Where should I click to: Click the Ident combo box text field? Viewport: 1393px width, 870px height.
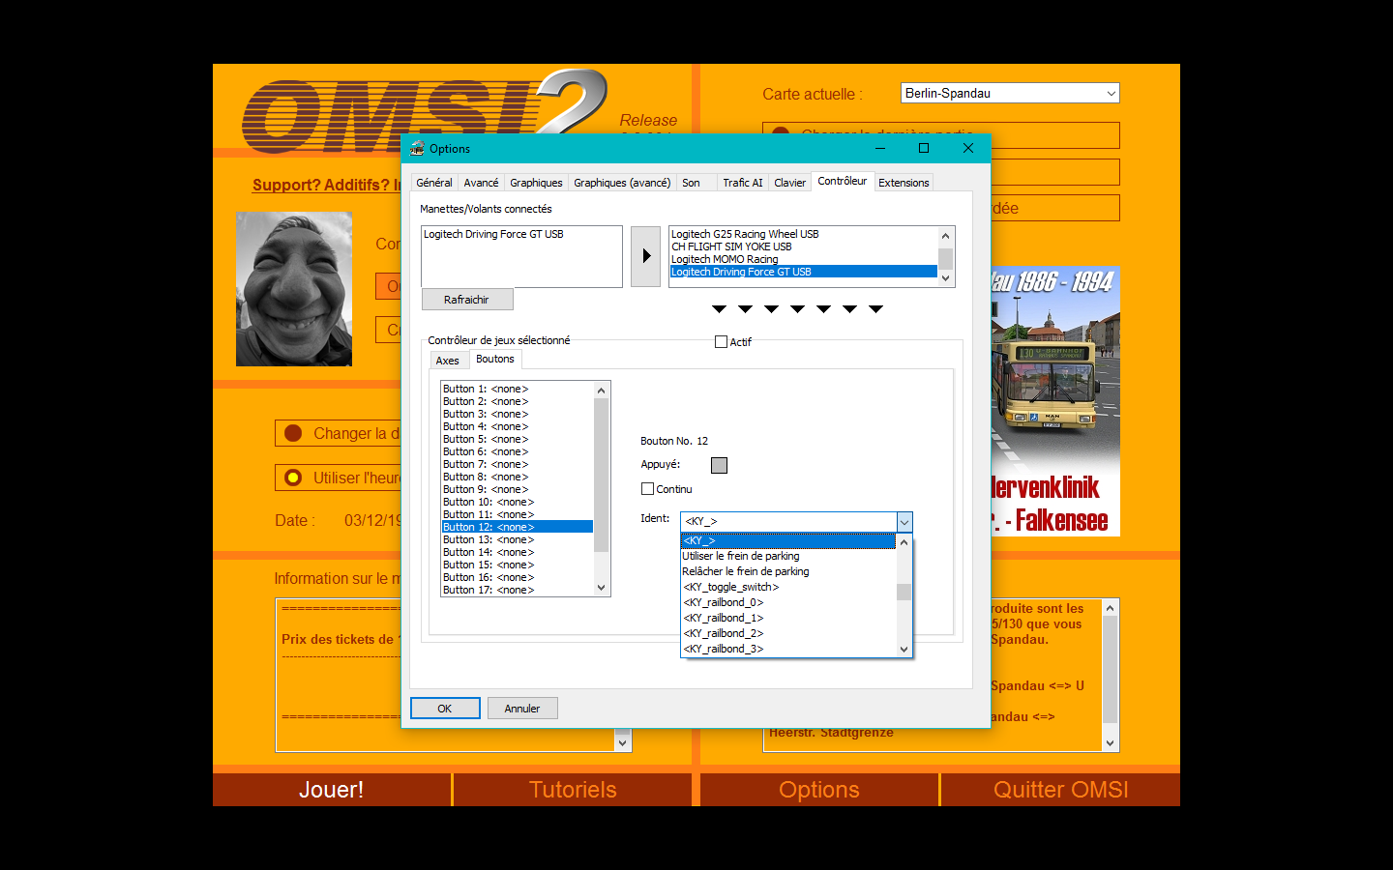788,522
